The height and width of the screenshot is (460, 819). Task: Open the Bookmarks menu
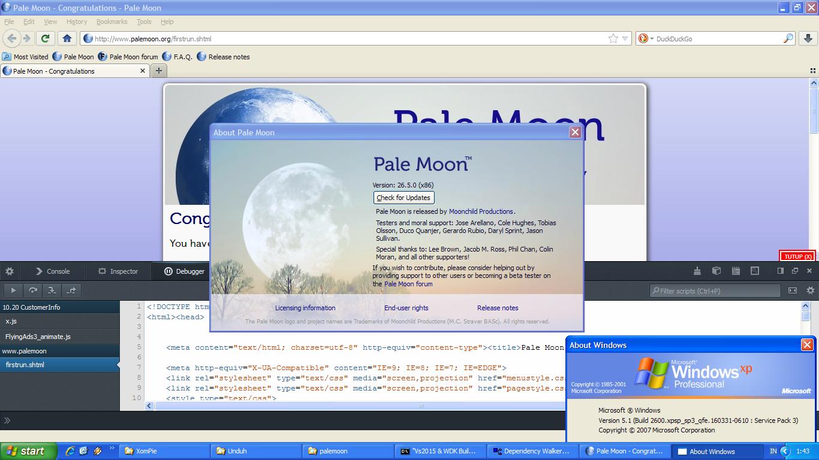pos(112,22)
